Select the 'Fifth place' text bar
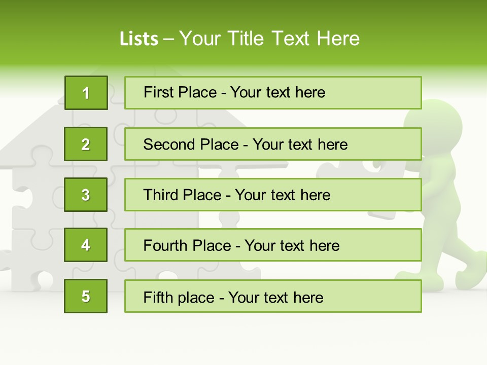 [273, 296]
